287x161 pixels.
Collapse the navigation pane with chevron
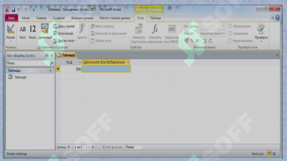[52, 55]
